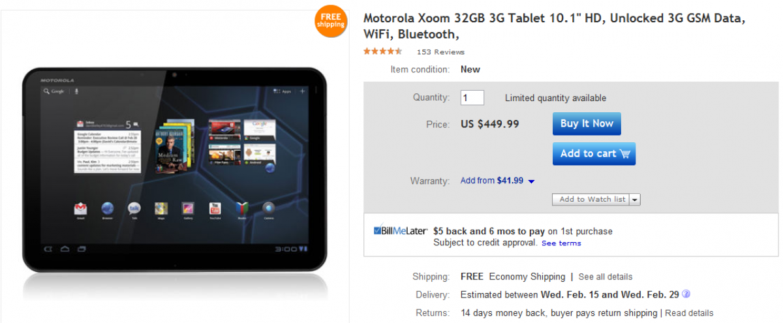Click the Gmail icon on tablet image
The height and width of the screenshot is (323, 783).
click(x=80, y=209)
